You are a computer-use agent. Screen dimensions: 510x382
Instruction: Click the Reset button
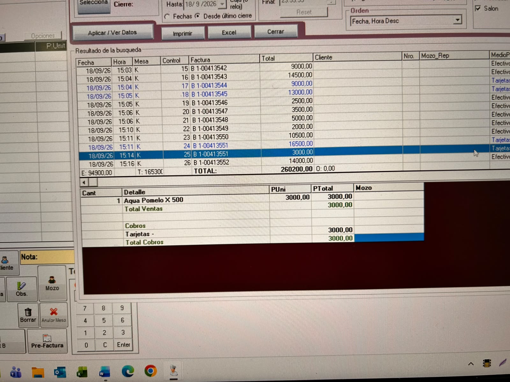(x=304, y=12)
